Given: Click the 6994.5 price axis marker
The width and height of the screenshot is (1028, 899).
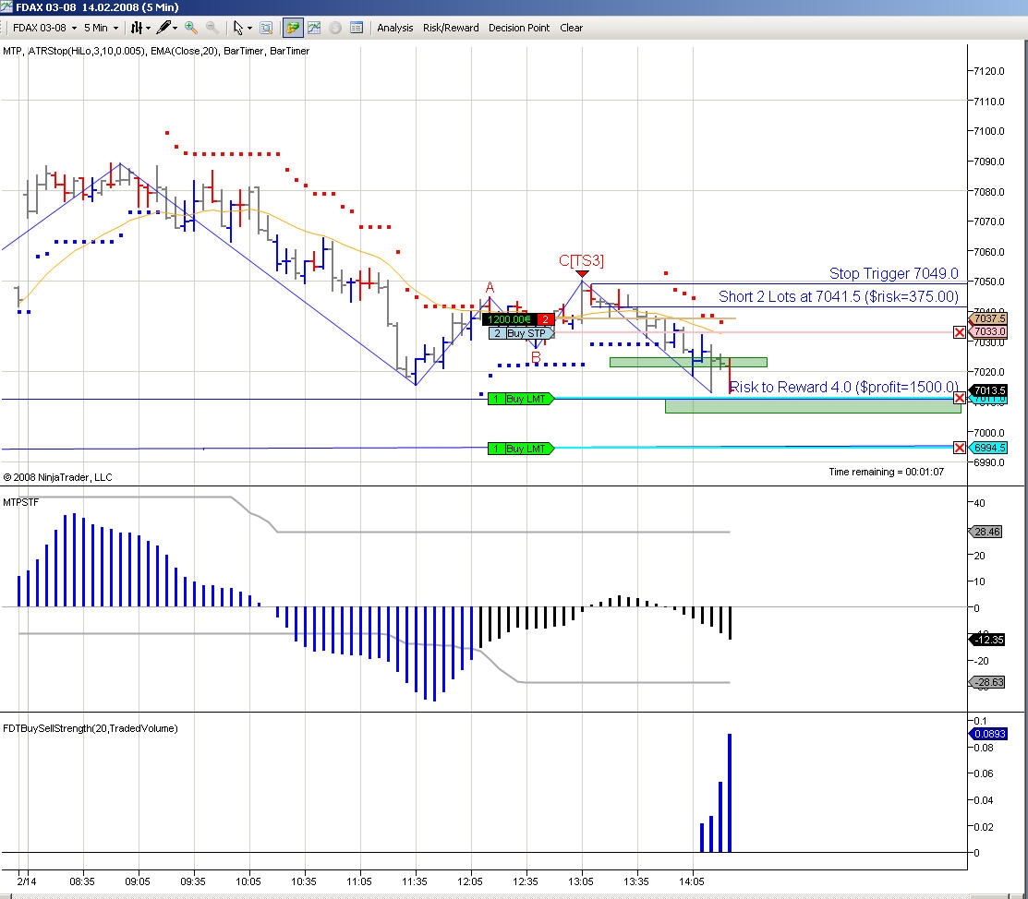Looking at the screenshot, I should coord(988,448).
